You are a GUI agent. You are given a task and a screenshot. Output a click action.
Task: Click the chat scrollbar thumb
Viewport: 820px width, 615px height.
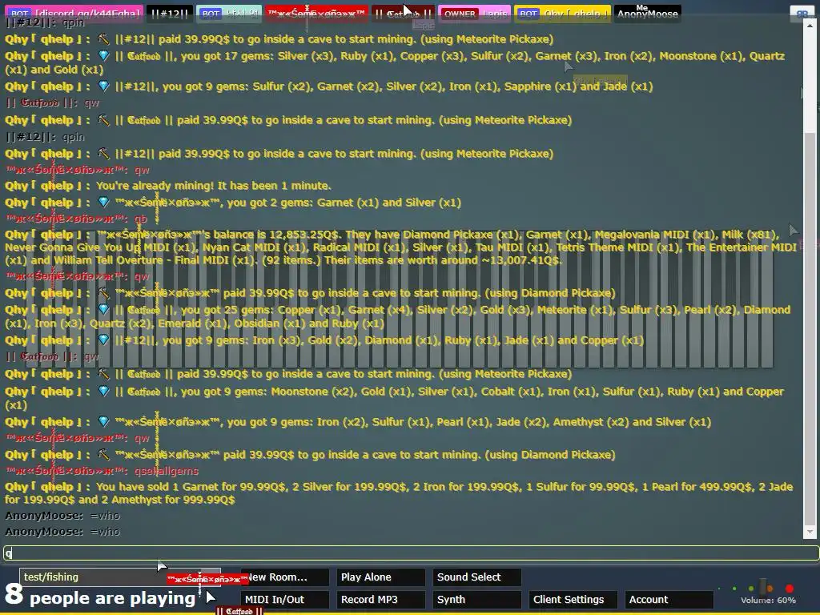810,328
